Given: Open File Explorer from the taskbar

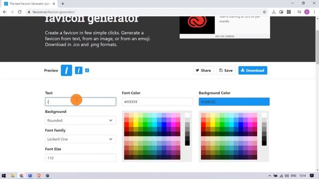Looking at the screenshot, I should [12, 176].
